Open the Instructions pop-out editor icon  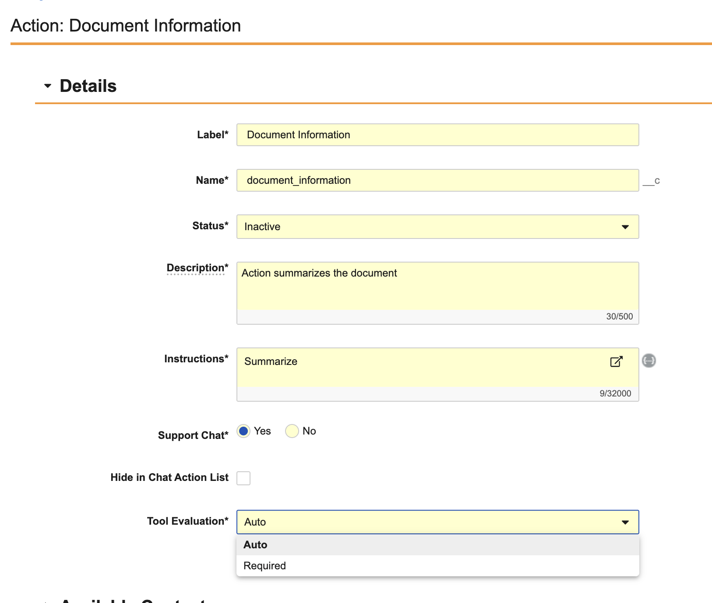616,361
